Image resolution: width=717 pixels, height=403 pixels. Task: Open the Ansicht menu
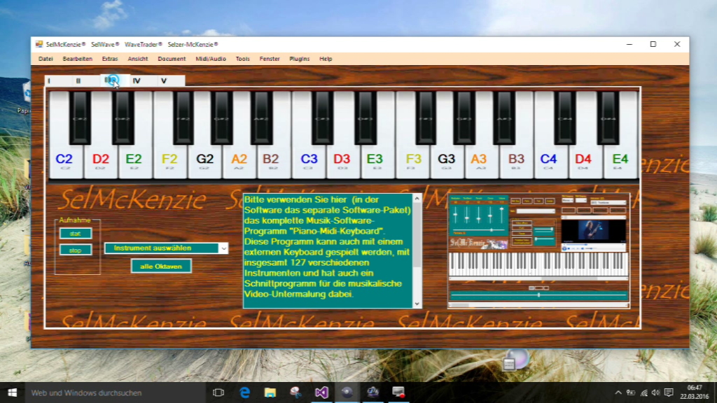tap(138, 59)
